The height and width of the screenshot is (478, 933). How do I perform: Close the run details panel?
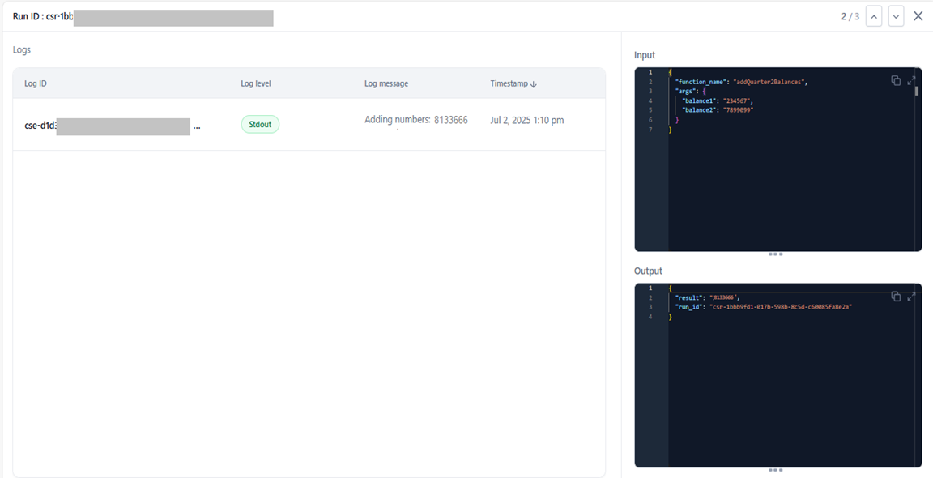(918, 16)
